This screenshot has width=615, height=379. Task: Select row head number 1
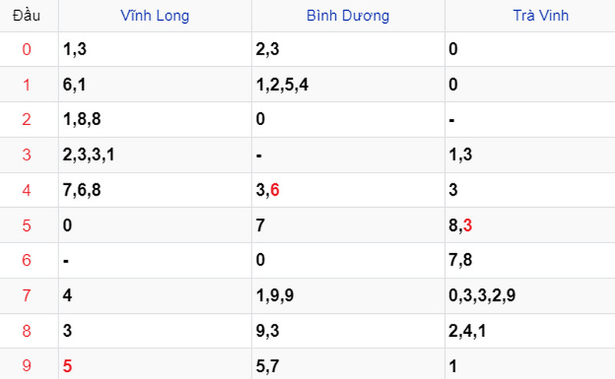click(26, 84)
